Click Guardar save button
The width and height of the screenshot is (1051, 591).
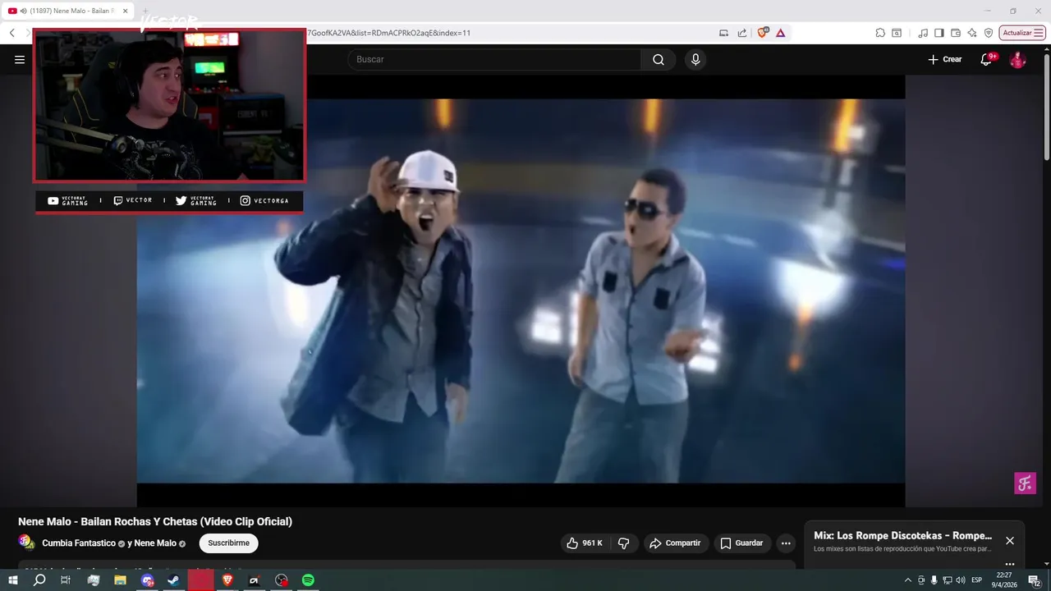click(x=742, y=543)
